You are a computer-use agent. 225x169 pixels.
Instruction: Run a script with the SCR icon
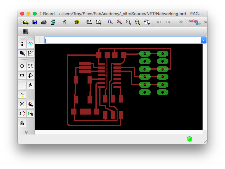coord(89,22)
